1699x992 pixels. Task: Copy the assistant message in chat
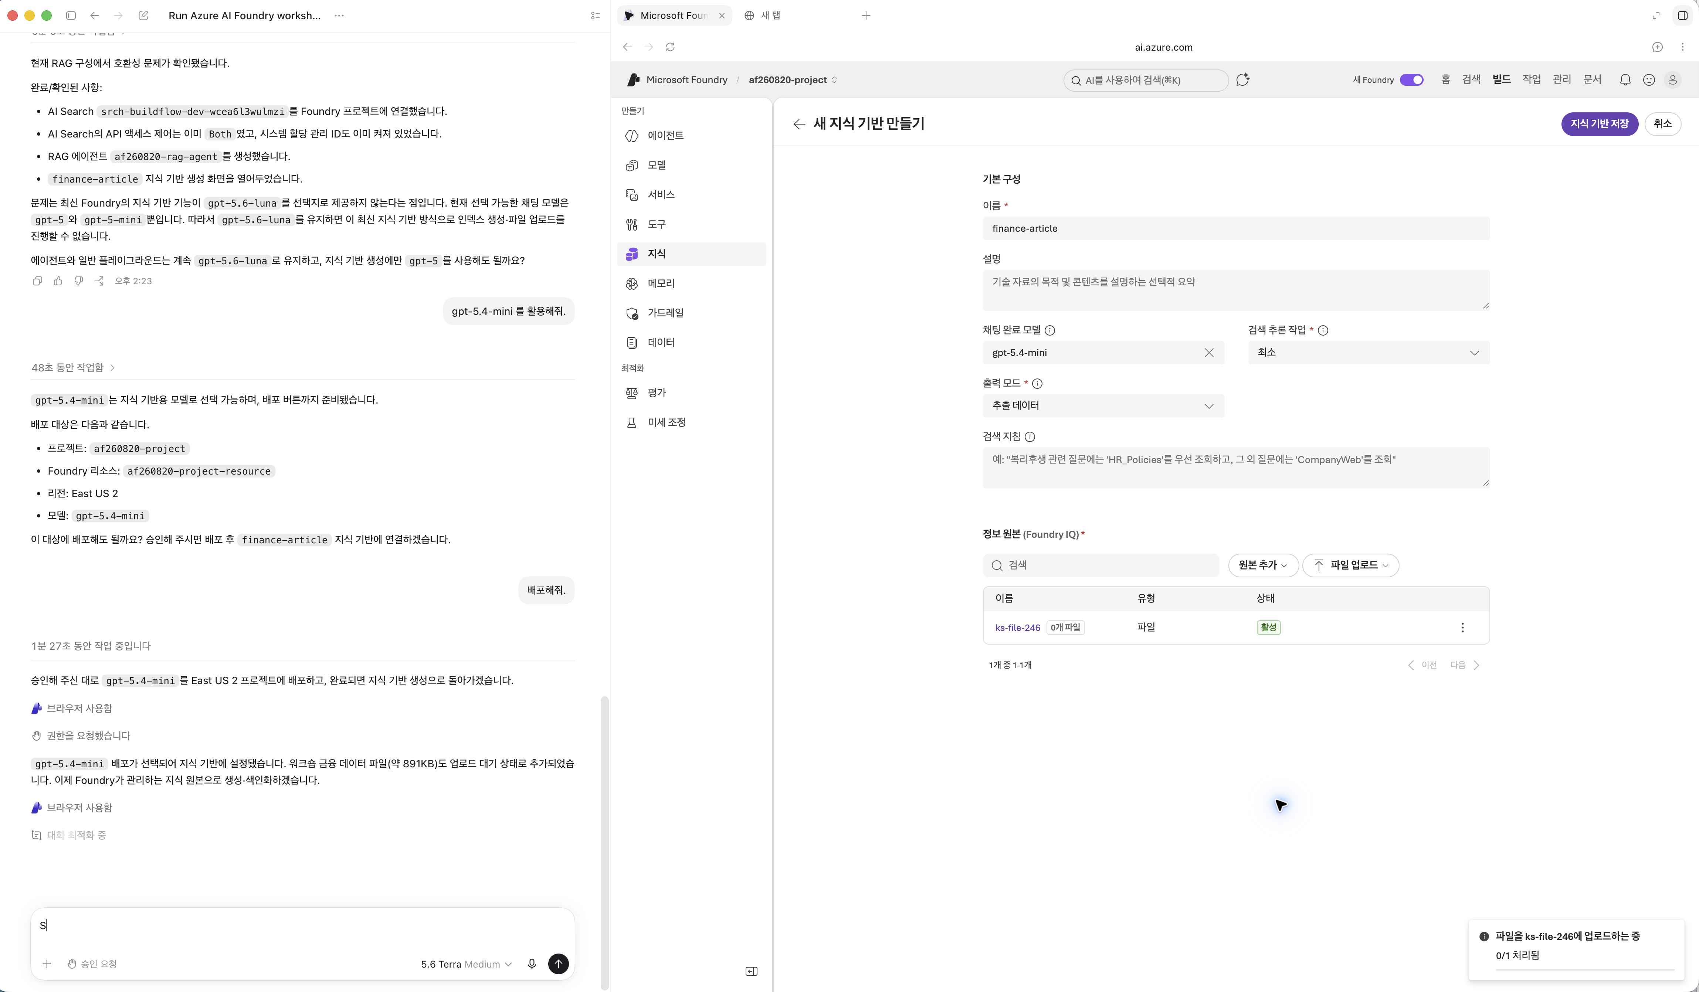(x=37, y=281)
